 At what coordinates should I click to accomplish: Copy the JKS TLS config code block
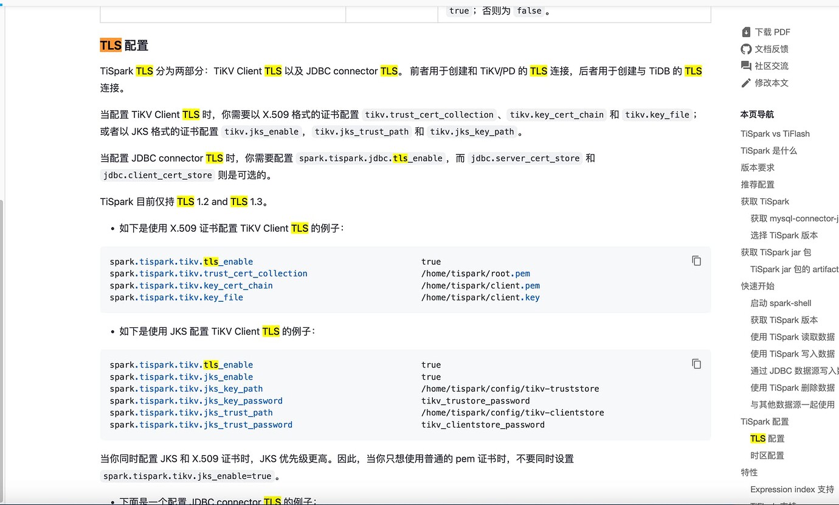coord(697,364)
